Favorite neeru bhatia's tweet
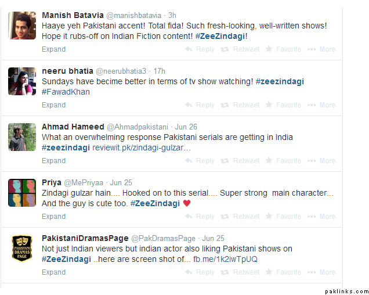The height and width of the screenshot is (295, 369). coord(283,105)
